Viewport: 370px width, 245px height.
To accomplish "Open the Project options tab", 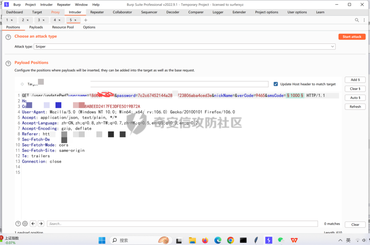I will point(267,12).
